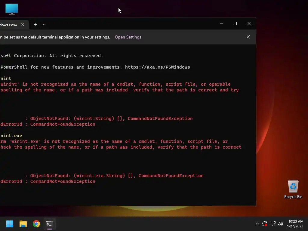Open Settings link in the info bar
This screenshot has width=308, height=231.
pyautogui.click(x=128, y=37)
